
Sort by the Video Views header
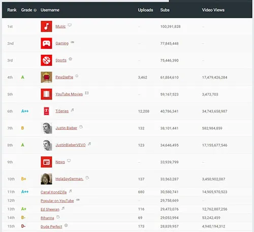(213, 10)
